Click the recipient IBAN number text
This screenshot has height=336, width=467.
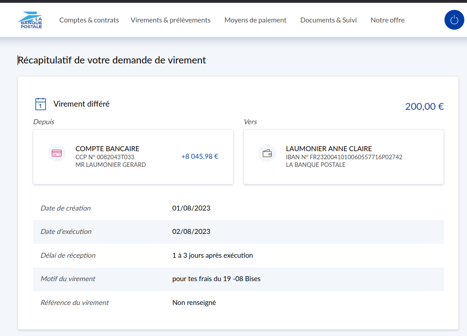tap(344, 157)
